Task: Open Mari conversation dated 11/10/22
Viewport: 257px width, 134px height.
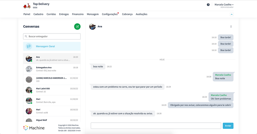Action: pos(52,101)
